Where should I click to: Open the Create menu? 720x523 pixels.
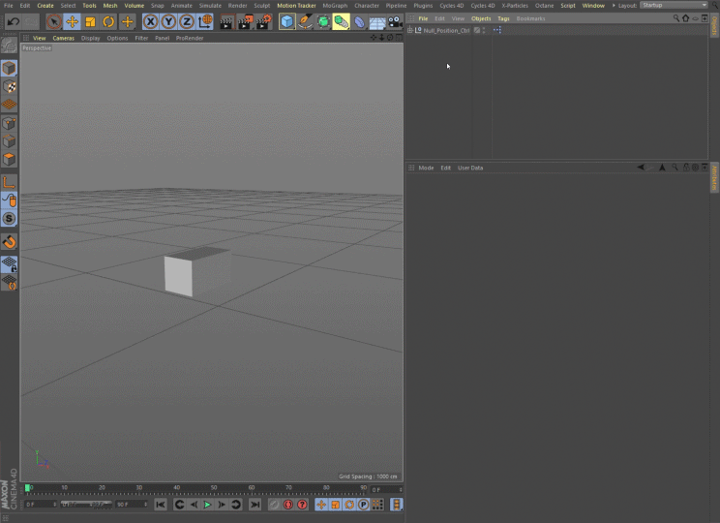click(45, 6)
